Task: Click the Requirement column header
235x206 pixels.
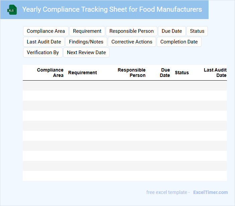Action: click(83, 73)
